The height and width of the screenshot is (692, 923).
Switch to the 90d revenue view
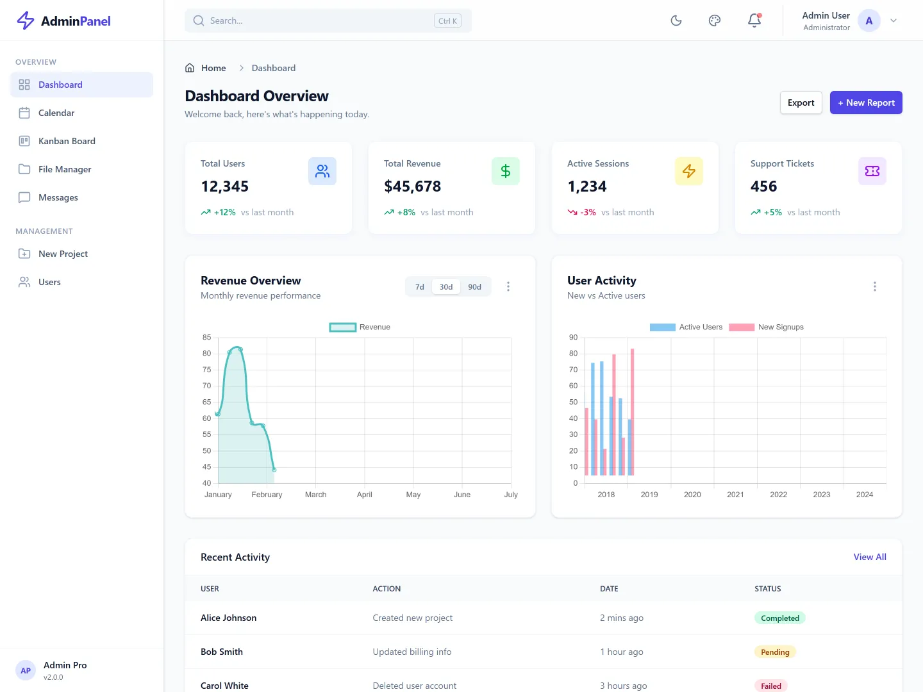pos(474,286)
